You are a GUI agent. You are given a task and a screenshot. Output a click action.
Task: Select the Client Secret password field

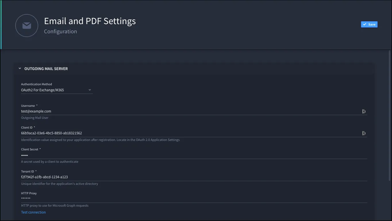(x=194, y=155)
